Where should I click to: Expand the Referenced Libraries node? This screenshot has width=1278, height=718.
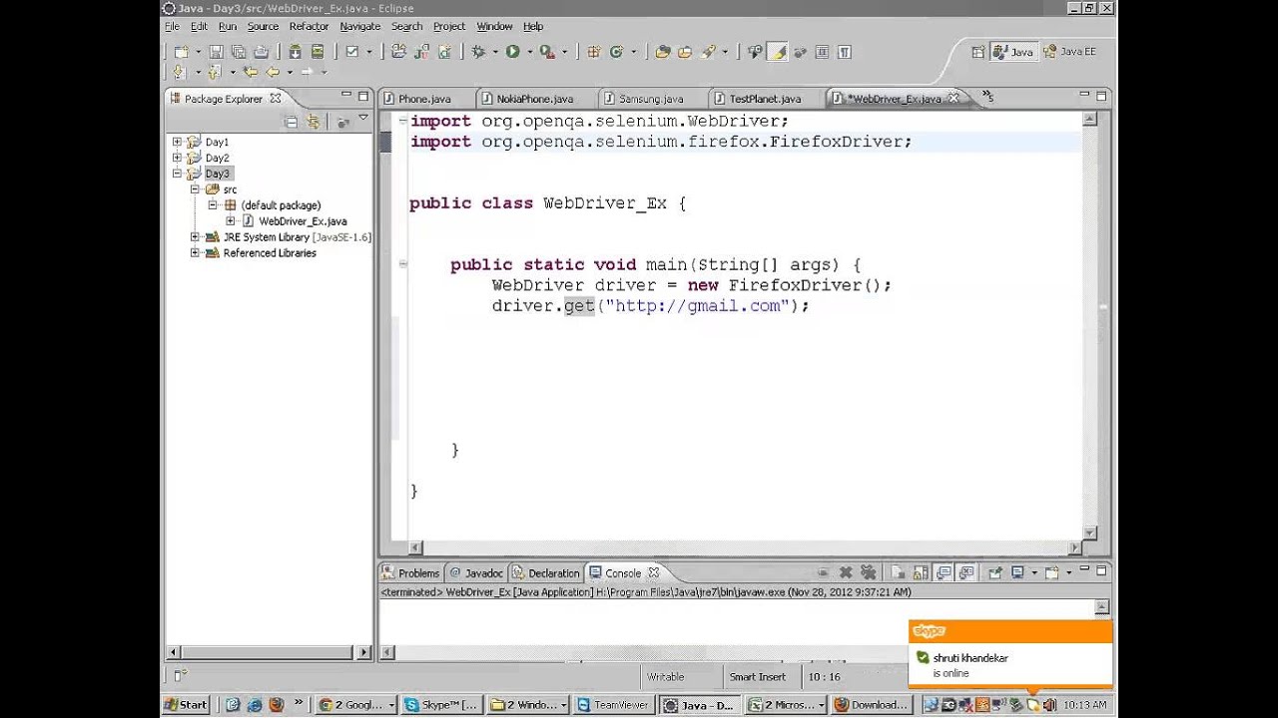[195, 252]
